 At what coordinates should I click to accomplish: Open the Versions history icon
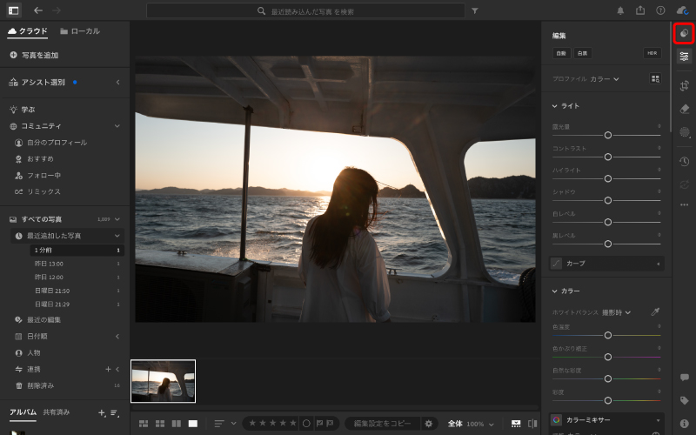(x=685, y=161)
